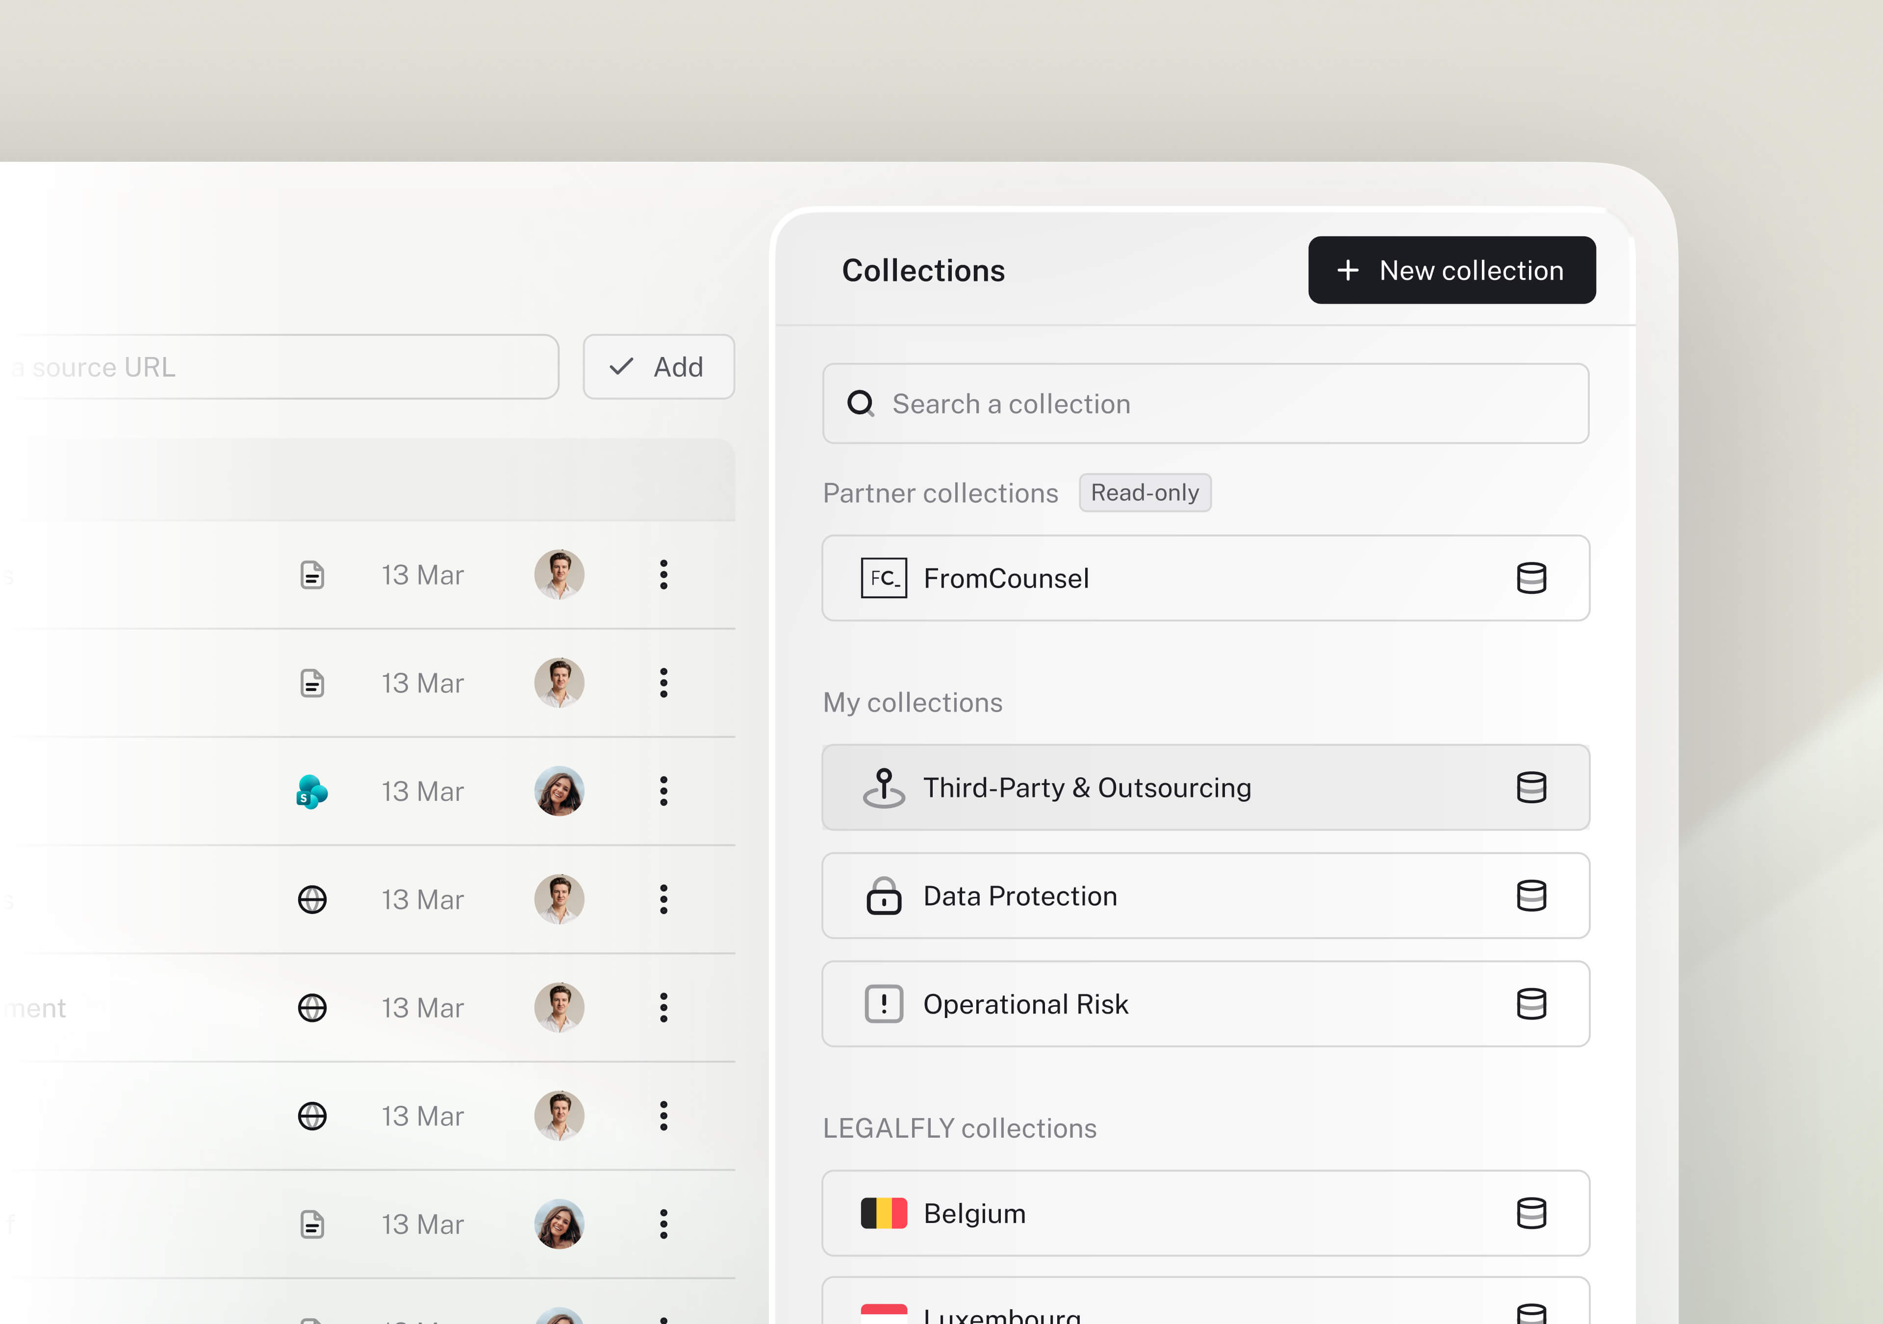The image size is (1883, 1324).
Task: Open three-dot menu on SharePoint source row
Action: pos(663,791)
